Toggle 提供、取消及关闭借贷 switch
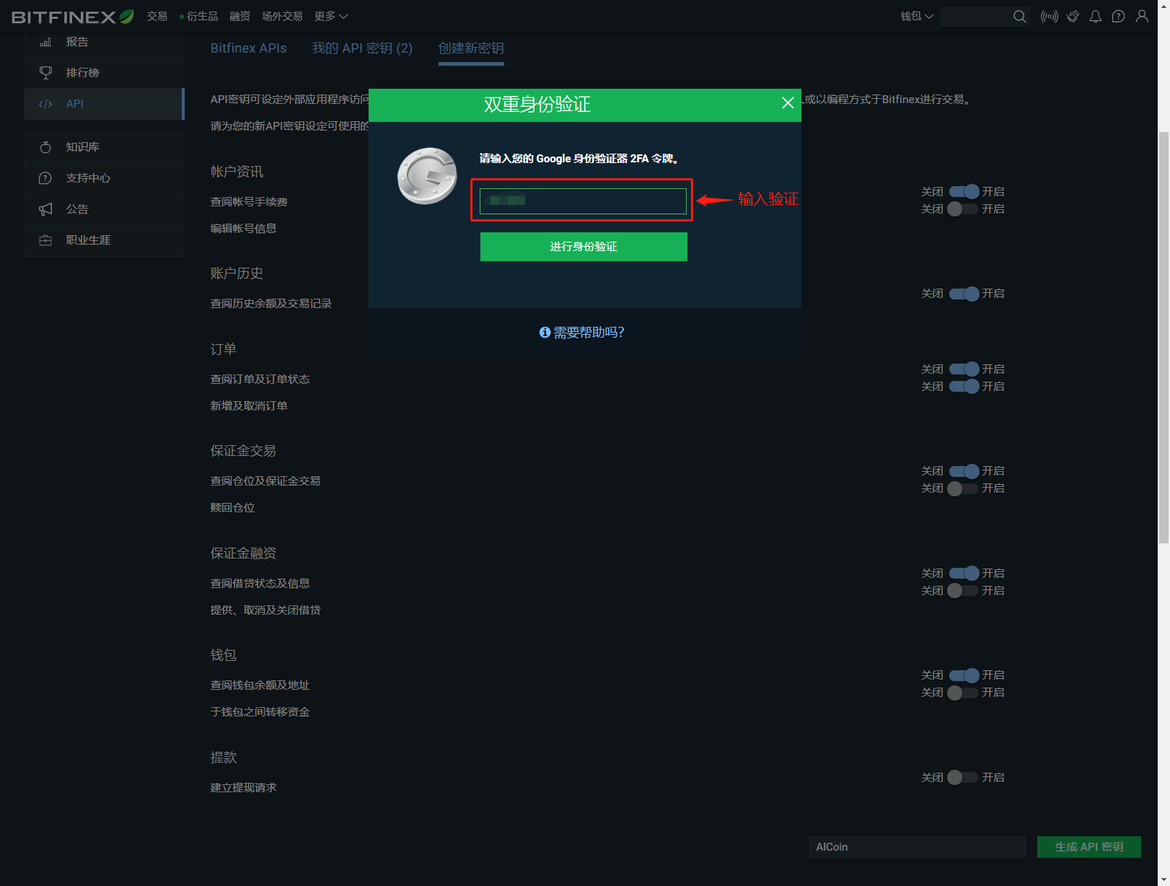The image size is (1170, 886). 962,591
